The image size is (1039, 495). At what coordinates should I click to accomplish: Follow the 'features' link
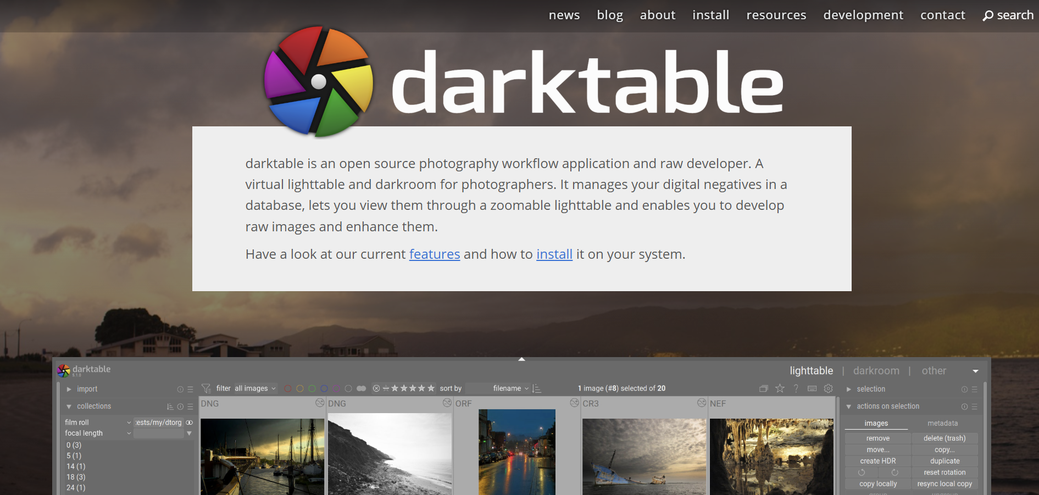point(435,254)
